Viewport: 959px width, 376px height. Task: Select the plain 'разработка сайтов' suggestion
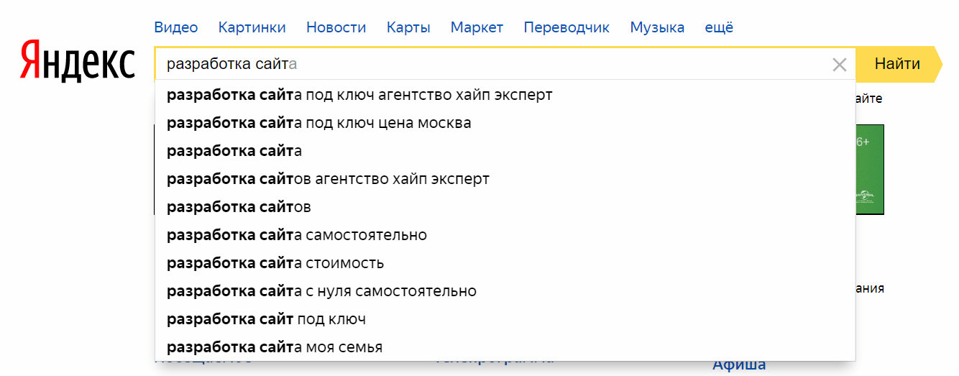click(x=239, y=207)
